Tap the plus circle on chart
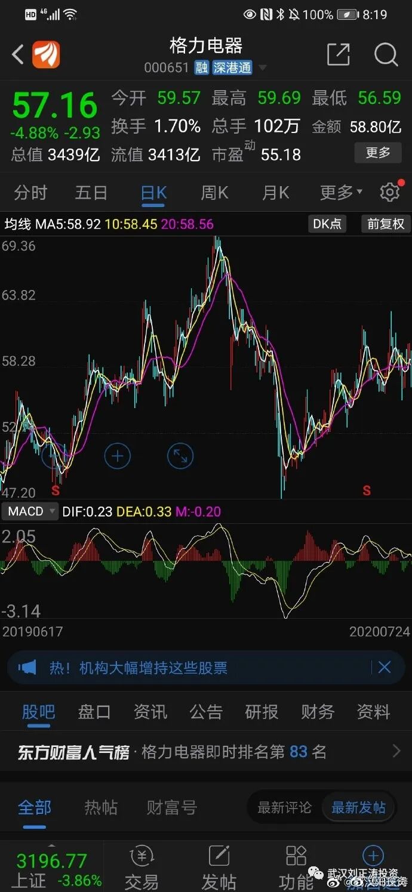412x892 pixels. coord(117,456)
